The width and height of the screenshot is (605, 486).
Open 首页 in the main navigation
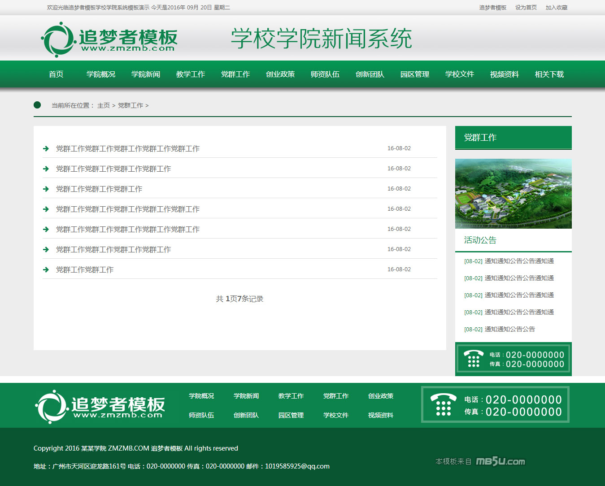[x=56, y=74]
